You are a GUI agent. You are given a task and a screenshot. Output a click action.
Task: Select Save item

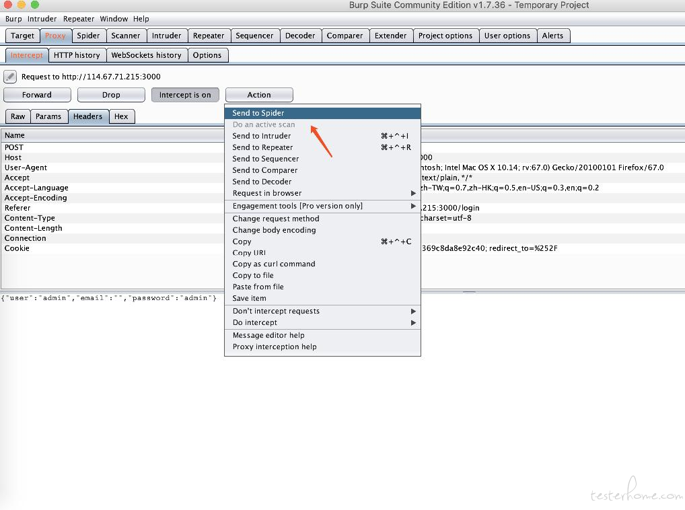point(322,298)
